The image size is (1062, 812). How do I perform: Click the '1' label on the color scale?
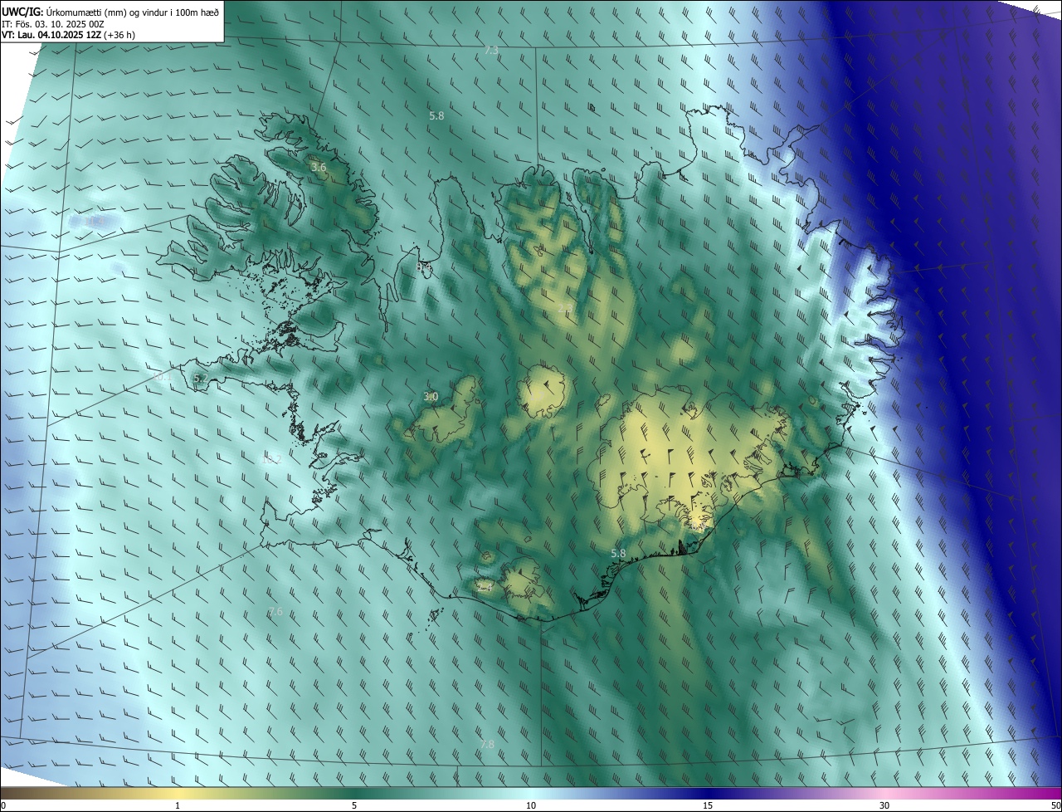pyautogui.click(x=178, y=805)
